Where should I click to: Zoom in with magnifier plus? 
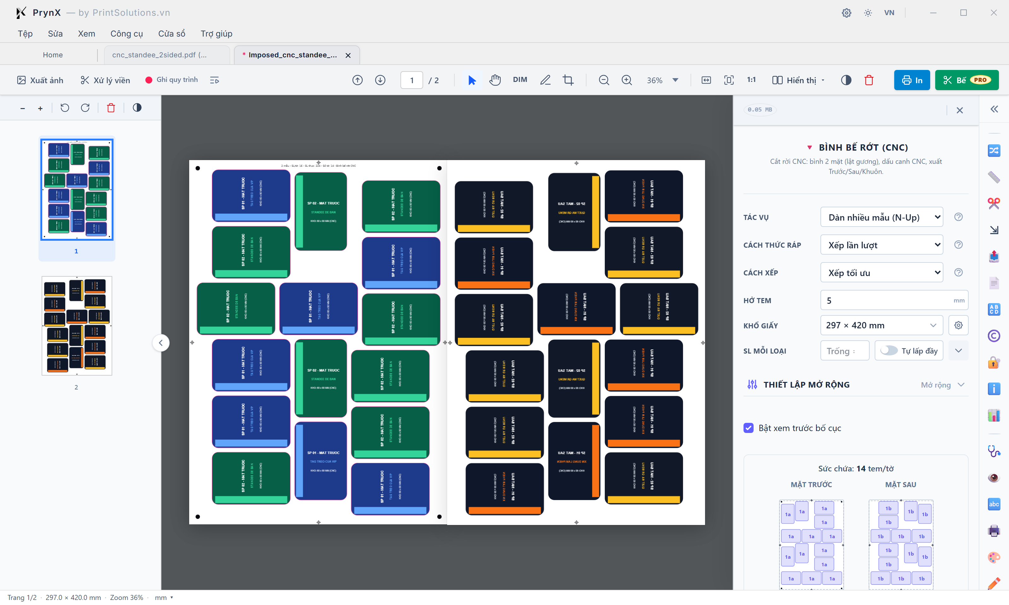point(627,80)
